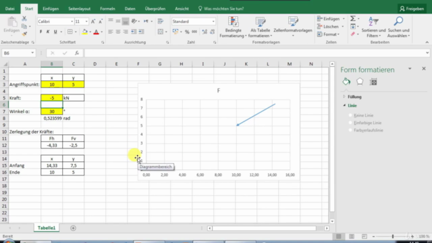This screenshot has height=243, width=432.
Task: Select cell B3 with value 10
Action: (x=52, y=84)
